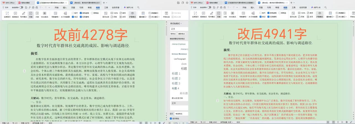Viewport: 355px width, 124px height.
Task: Open 审阅 tab in left window
Action: pos(89,7)
